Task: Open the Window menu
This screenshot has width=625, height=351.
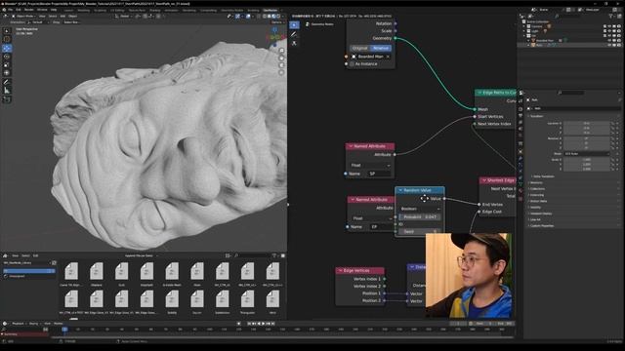Action: coord(42,10)
